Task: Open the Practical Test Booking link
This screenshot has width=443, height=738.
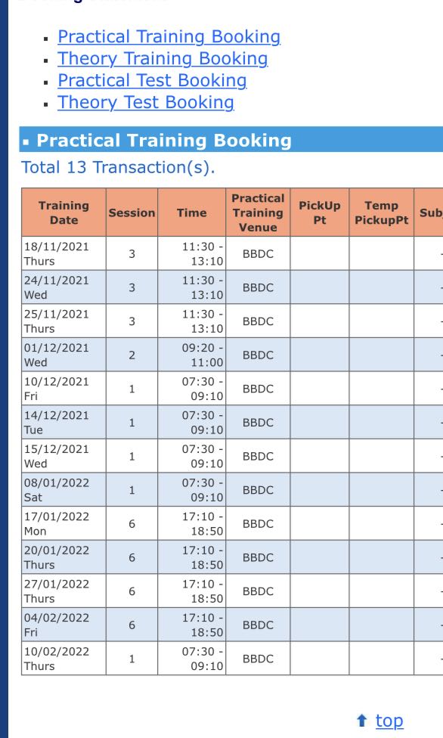Action: [150, 81]
